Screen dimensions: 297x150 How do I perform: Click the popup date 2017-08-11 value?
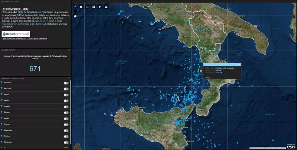(x=224, y=68)
